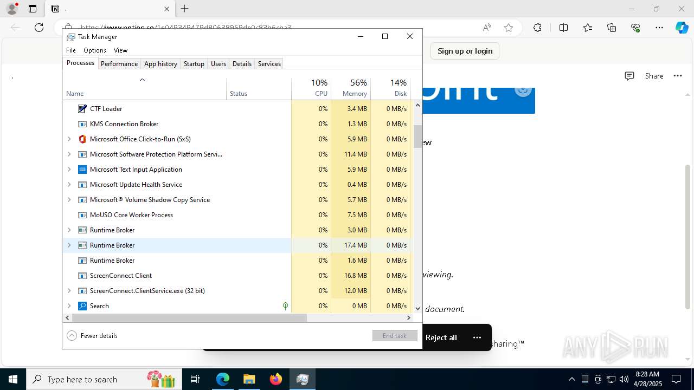This screenshot has height=390, width=694.
Task: Click the Task Manager taskbar icon
Action: click(302, 379)
